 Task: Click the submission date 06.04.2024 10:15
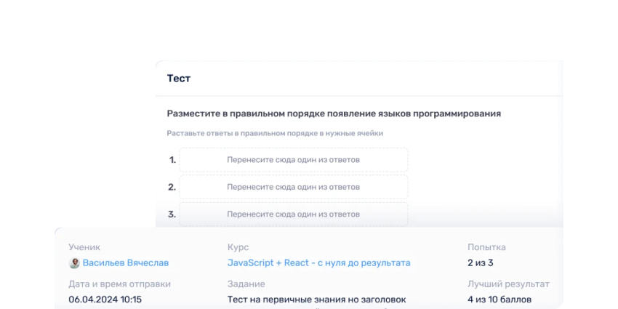(105, 300)
